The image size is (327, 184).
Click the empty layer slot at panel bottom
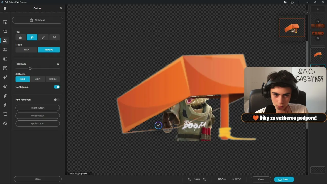pyautogui.click(x=318, y=170)
